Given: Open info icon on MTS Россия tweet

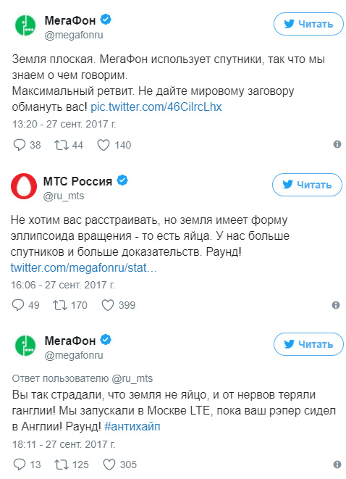Looking at the screenshot, I should click(x=336, y=304).
